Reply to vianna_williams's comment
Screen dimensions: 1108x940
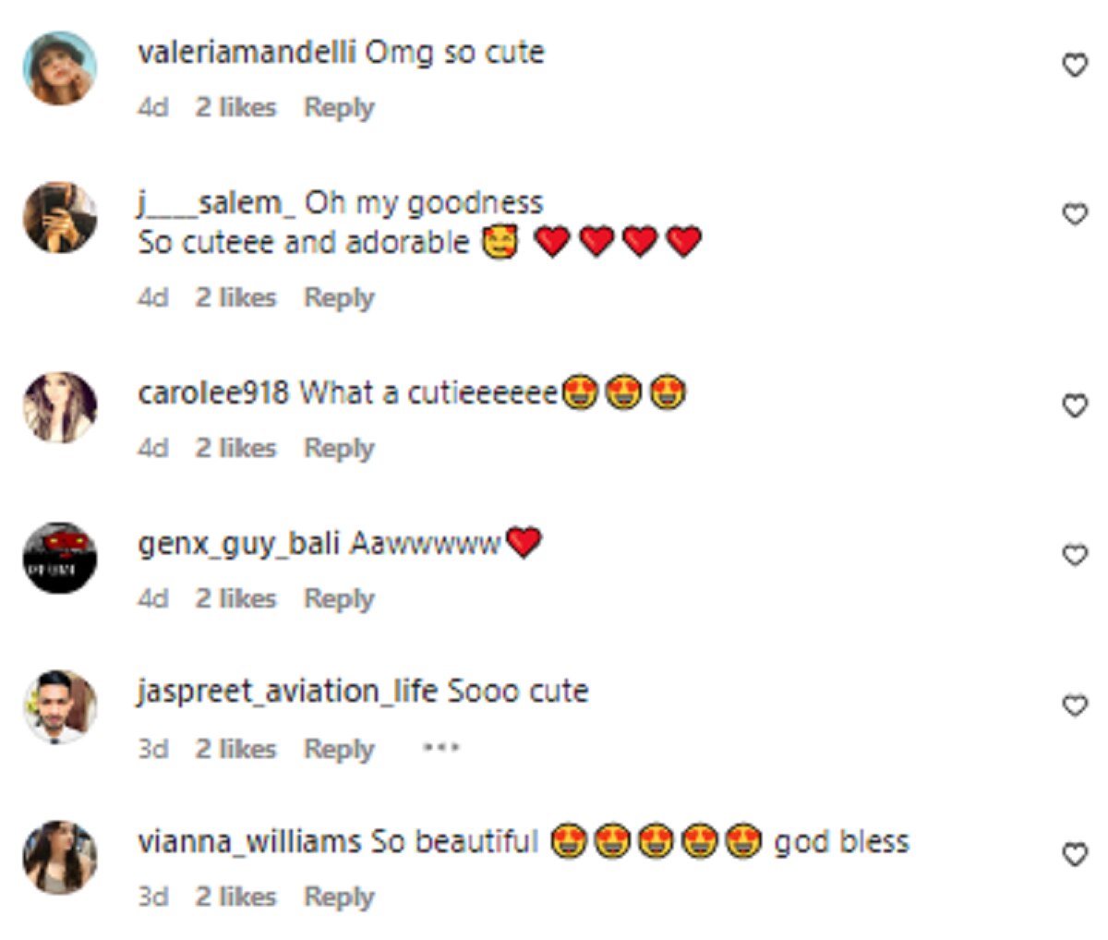pos(339,897)
